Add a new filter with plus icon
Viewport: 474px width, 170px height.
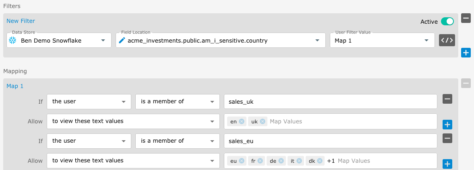coord(466,52)
